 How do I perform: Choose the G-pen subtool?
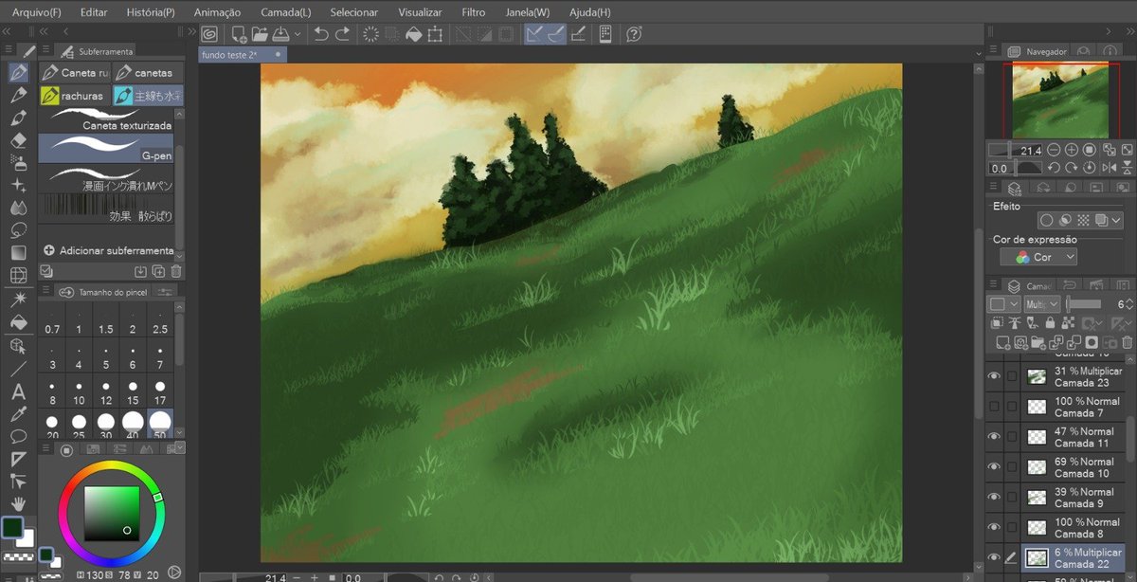tap(106, 148)
